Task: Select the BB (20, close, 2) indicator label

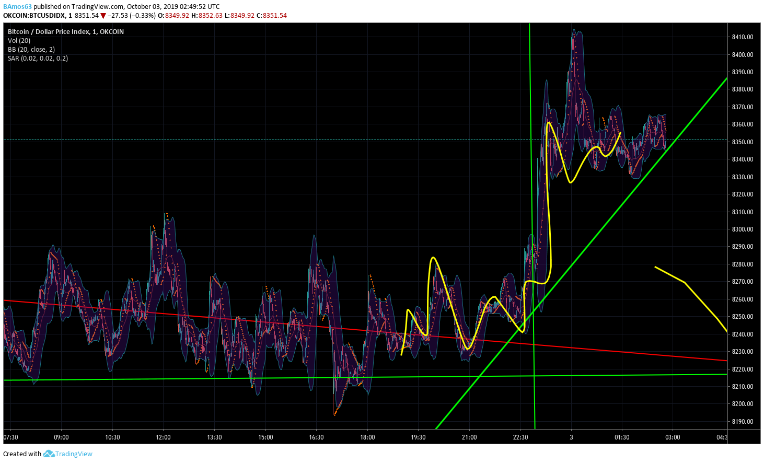Action: 31,49
